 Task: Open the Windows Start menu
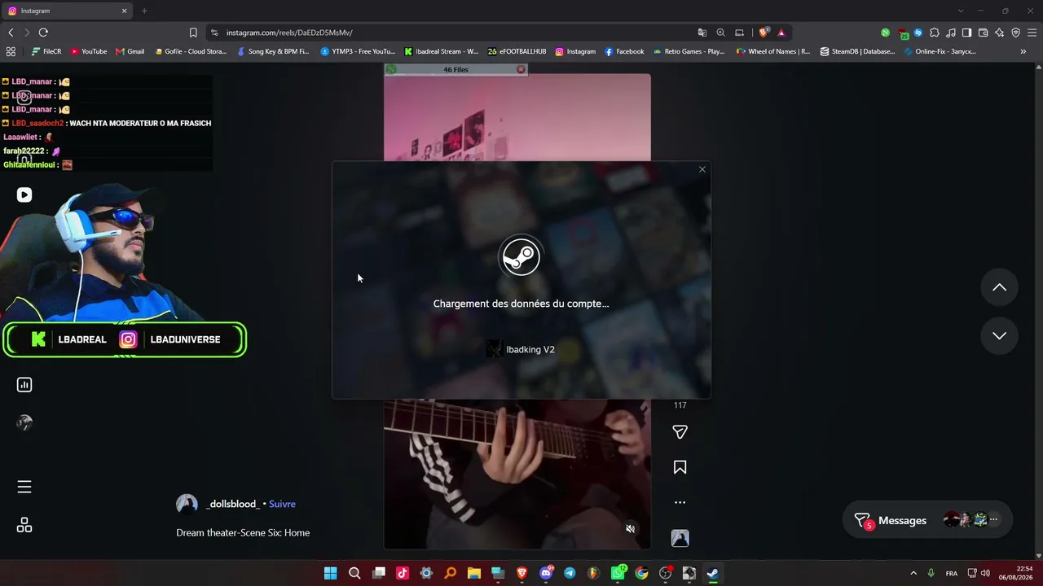click(x=330, y=573)
